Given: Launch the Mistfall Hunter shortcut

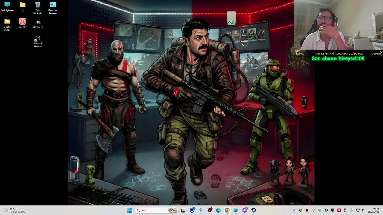Looking at the screenshot, I should (38, 42).
